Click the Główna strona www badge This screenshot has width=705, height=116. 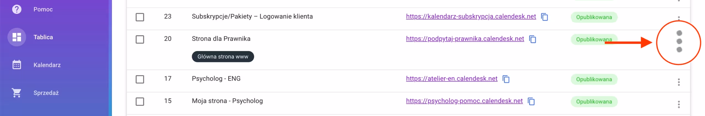[x=223, y=56]
